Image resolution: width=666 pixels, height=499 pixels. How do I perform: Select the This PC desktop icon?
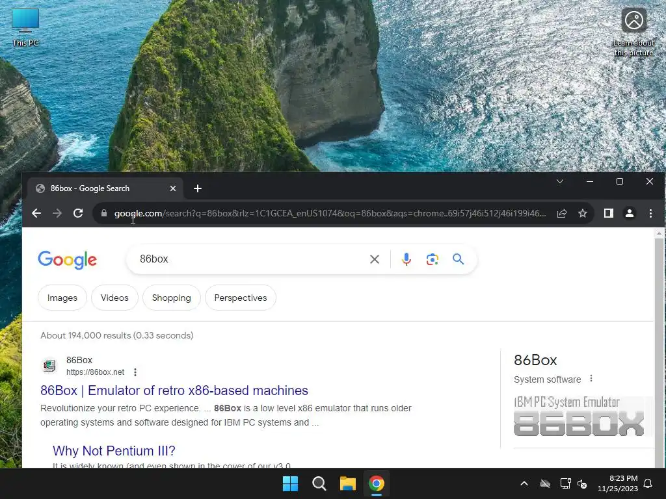[25, 27]
